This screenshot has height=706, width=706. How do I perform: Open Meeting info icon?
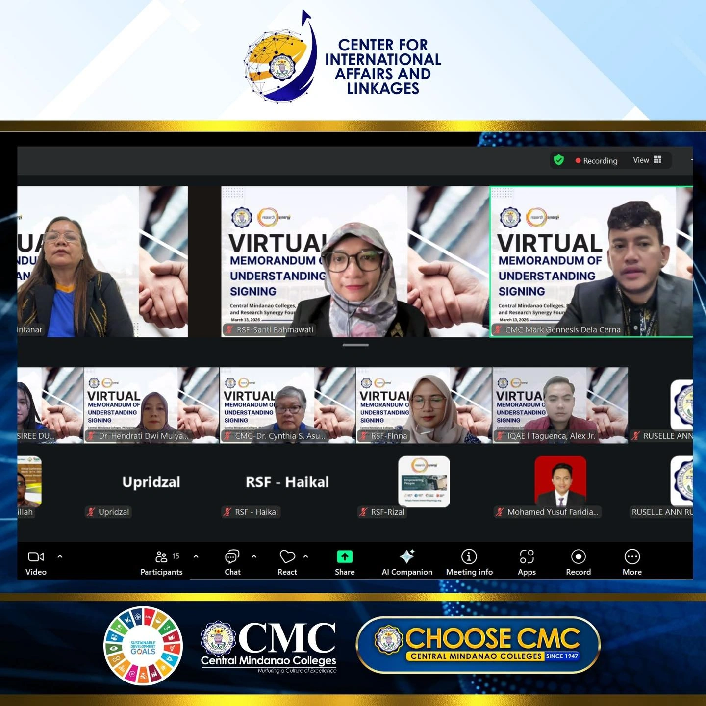(469, 556)
